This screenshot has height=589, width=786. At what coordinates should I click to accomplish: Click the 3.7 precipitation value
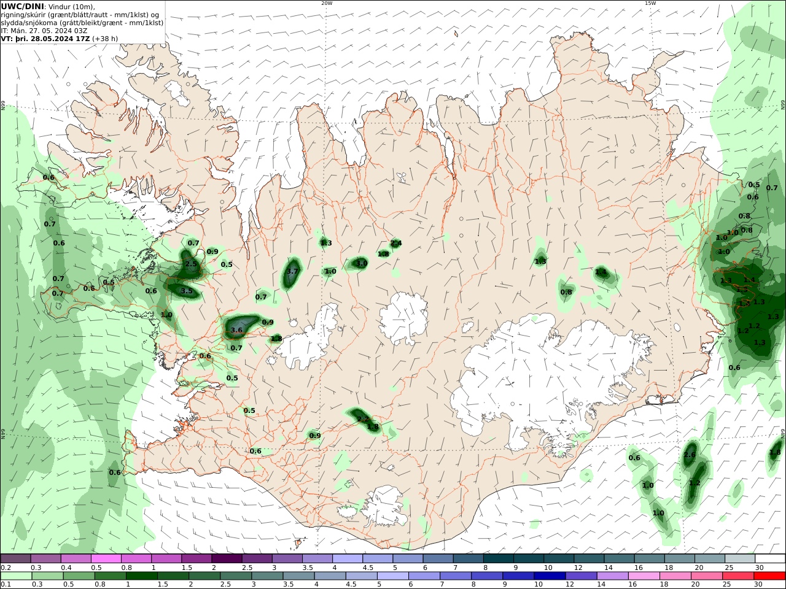(x=292, y=271)
